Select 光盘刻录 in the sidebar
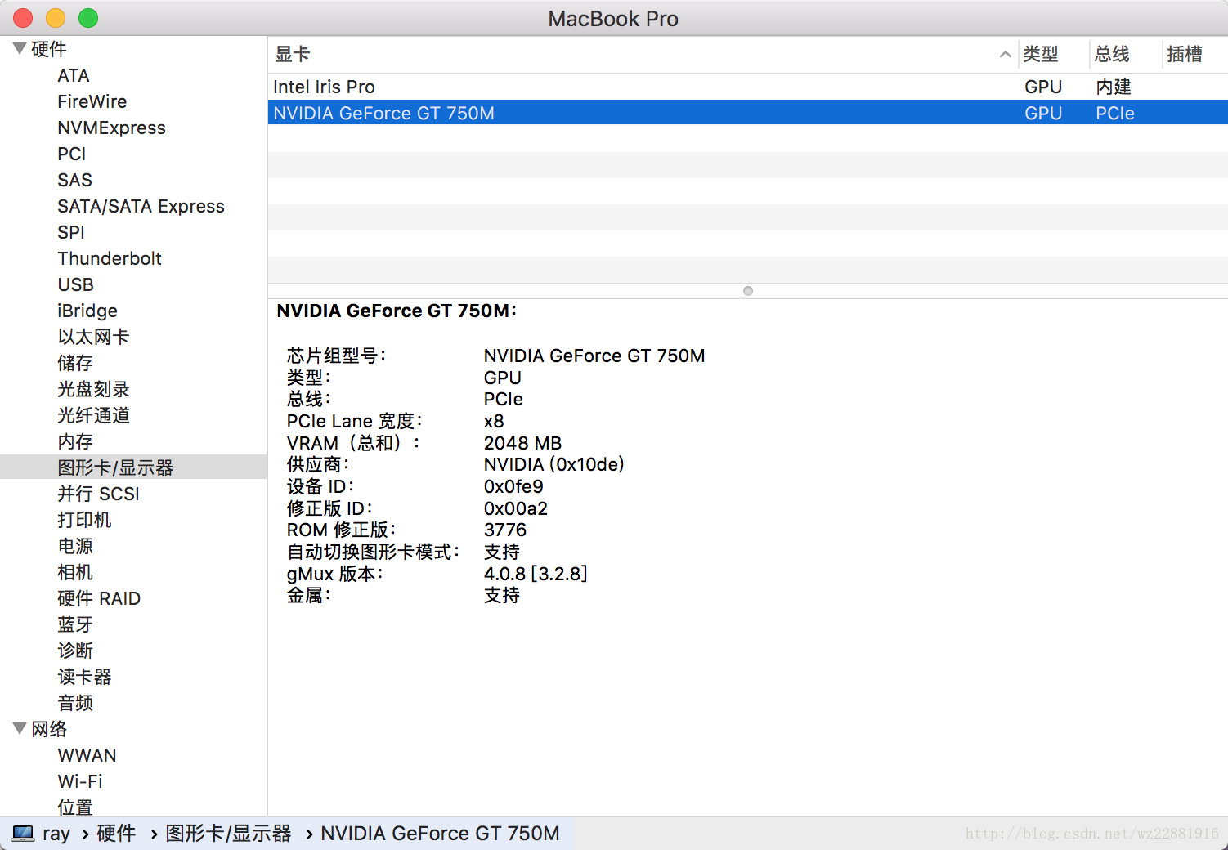 (x=93, y=389)
